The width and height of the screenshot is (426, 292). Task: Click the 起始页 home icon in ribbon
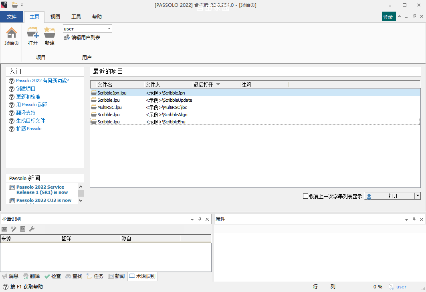click(11, 36)
